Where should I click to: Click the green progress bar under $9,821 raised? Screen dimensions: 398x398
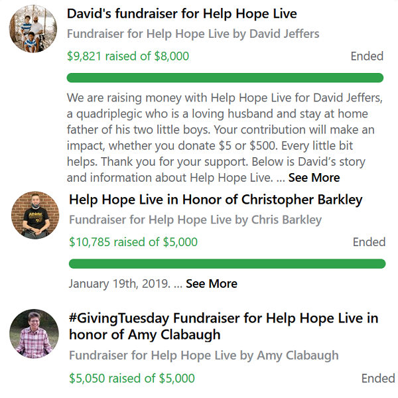coord(225,78)
